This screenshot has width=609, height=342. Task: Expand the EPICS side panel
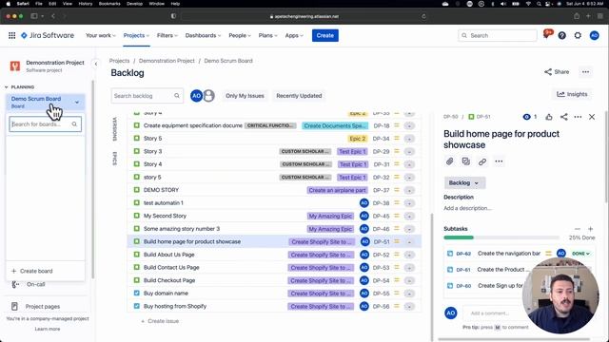tap(114, 159)
